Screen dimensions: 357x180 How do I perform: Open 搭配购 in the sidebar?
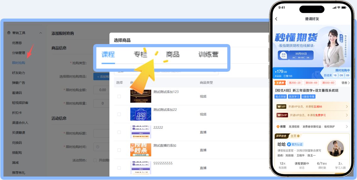point(17,153)
